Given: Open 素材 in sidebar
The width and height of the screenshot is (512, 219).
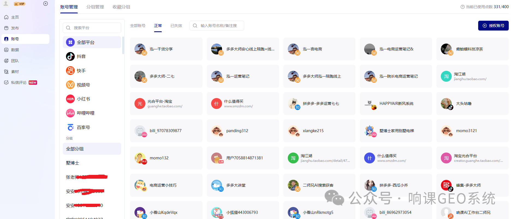Looking at the screenshot, I should click(x=25, y=72).
